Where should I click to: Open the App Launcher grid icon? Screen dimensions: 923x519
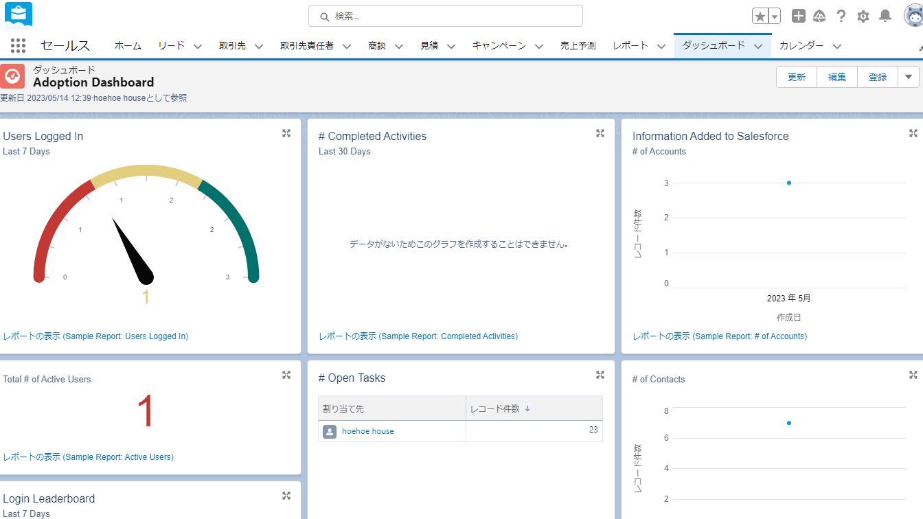tap(19, 46)
